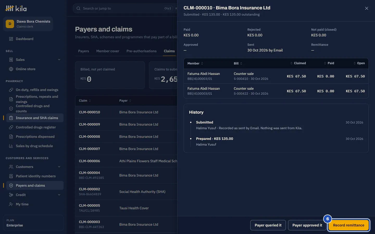Expand the Credit section chevron
The width and height of the screenshot is (375, 234).
click(x=59, y=195)
